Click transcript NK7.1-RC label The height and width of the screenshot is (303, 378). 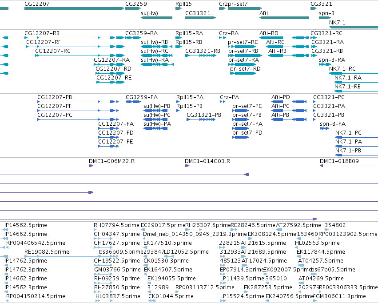coord(342,69)
